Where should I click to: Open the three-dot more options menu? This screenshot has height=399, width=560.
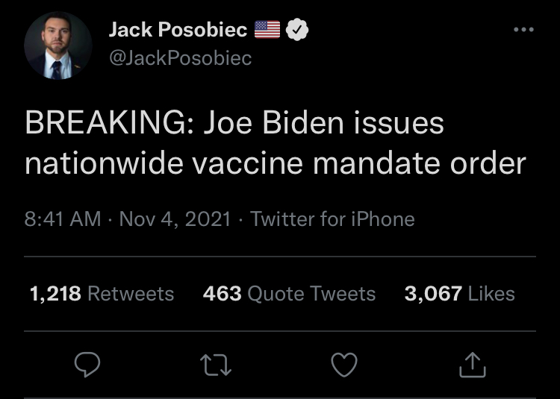coord(524,30)
